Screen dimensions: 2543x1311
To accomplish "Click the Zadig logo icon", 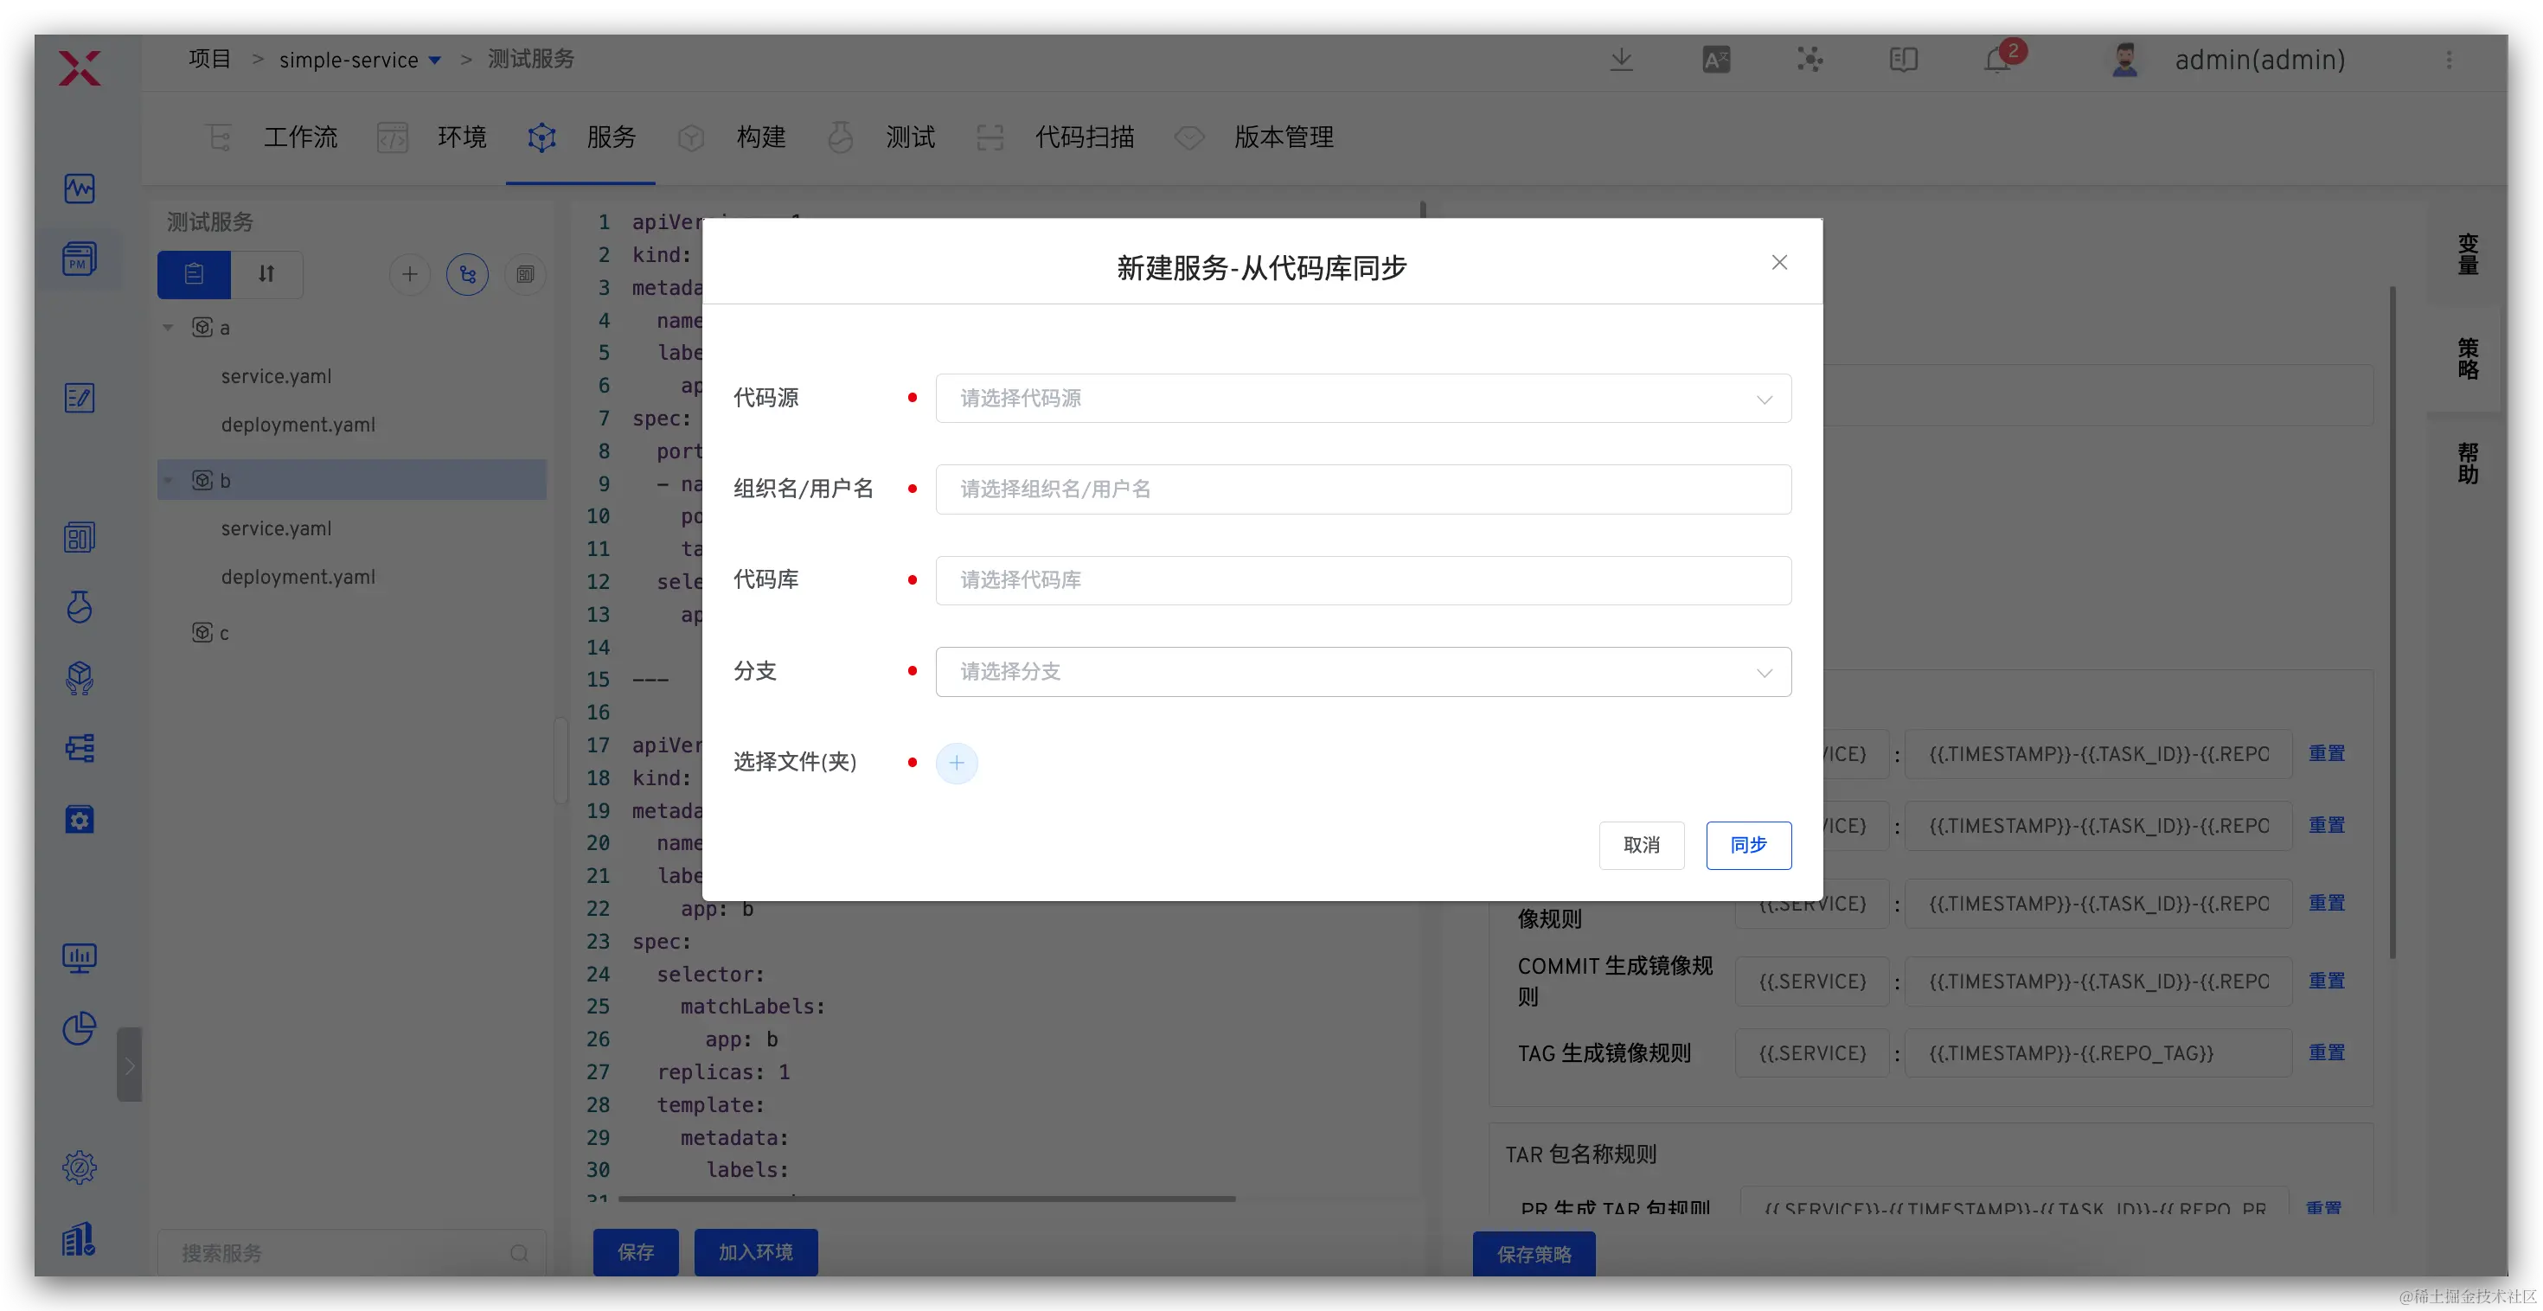I will (79, 68).
